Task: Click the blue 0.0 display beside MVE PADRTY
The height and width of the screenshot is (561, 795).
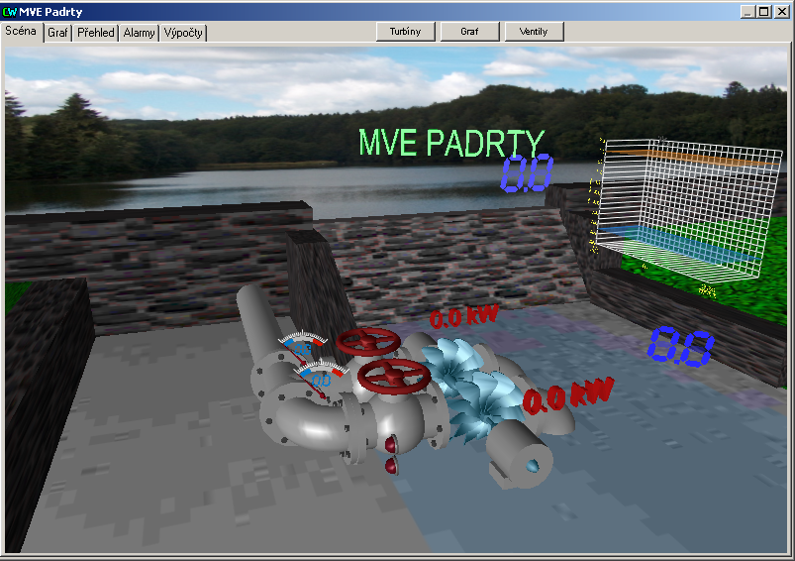Action: click(526, 174)
